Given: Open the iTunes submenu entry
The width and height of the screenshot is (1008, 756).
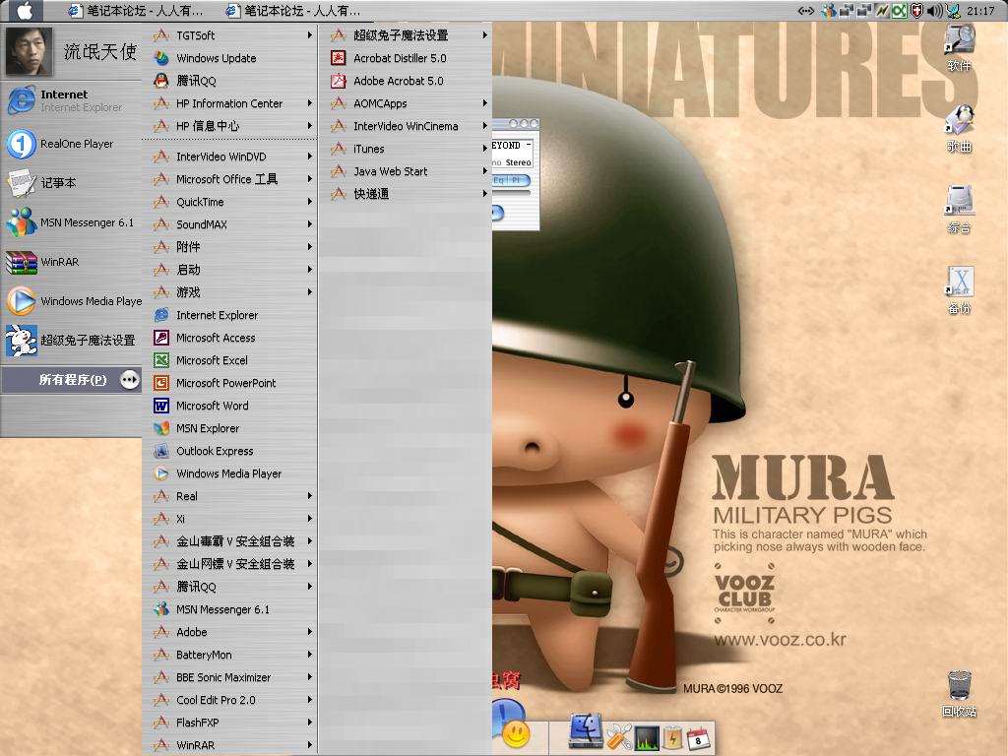Looking at the screenshot, I should point(406,149).
